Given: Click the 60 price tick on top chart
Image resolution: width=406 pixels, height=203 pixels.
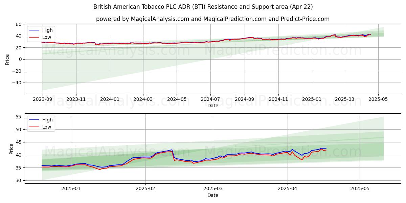Looking at the screenshot, I should 19,24.
